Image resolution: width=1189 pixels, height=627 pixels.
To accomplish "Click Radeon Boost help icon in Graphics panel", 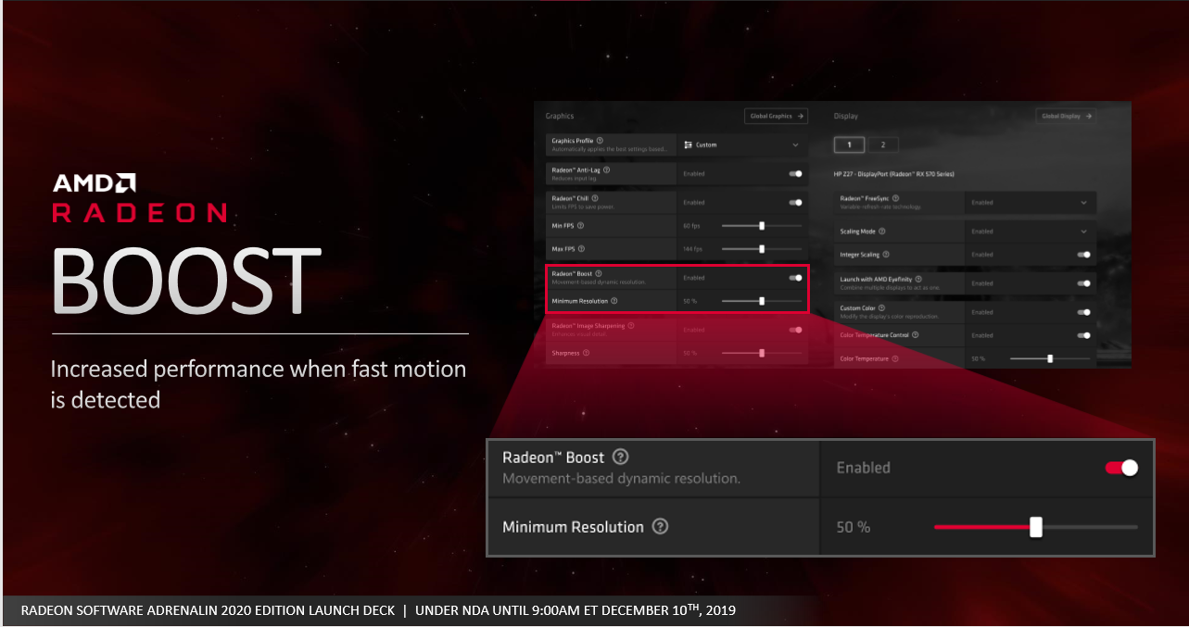I will (x=599, y=273).
